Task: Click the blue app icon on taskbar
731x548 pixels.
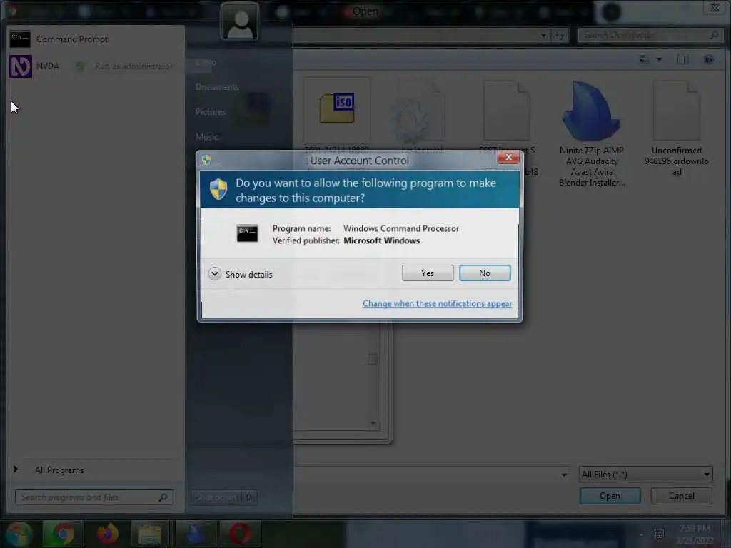Action: point(196,534)
